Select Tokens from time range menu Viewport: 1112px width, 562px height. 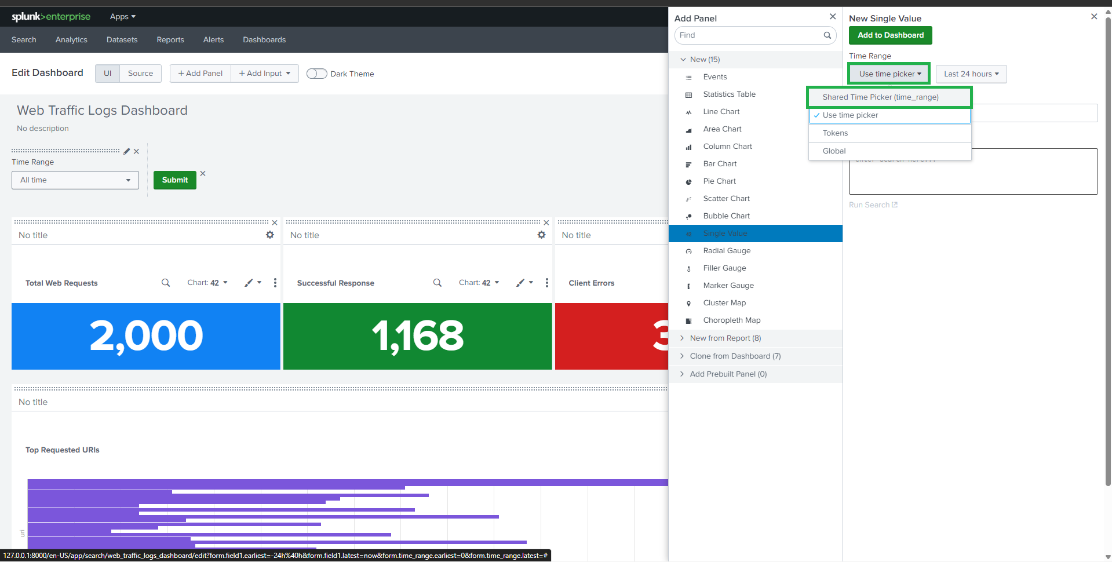(889, 133)
